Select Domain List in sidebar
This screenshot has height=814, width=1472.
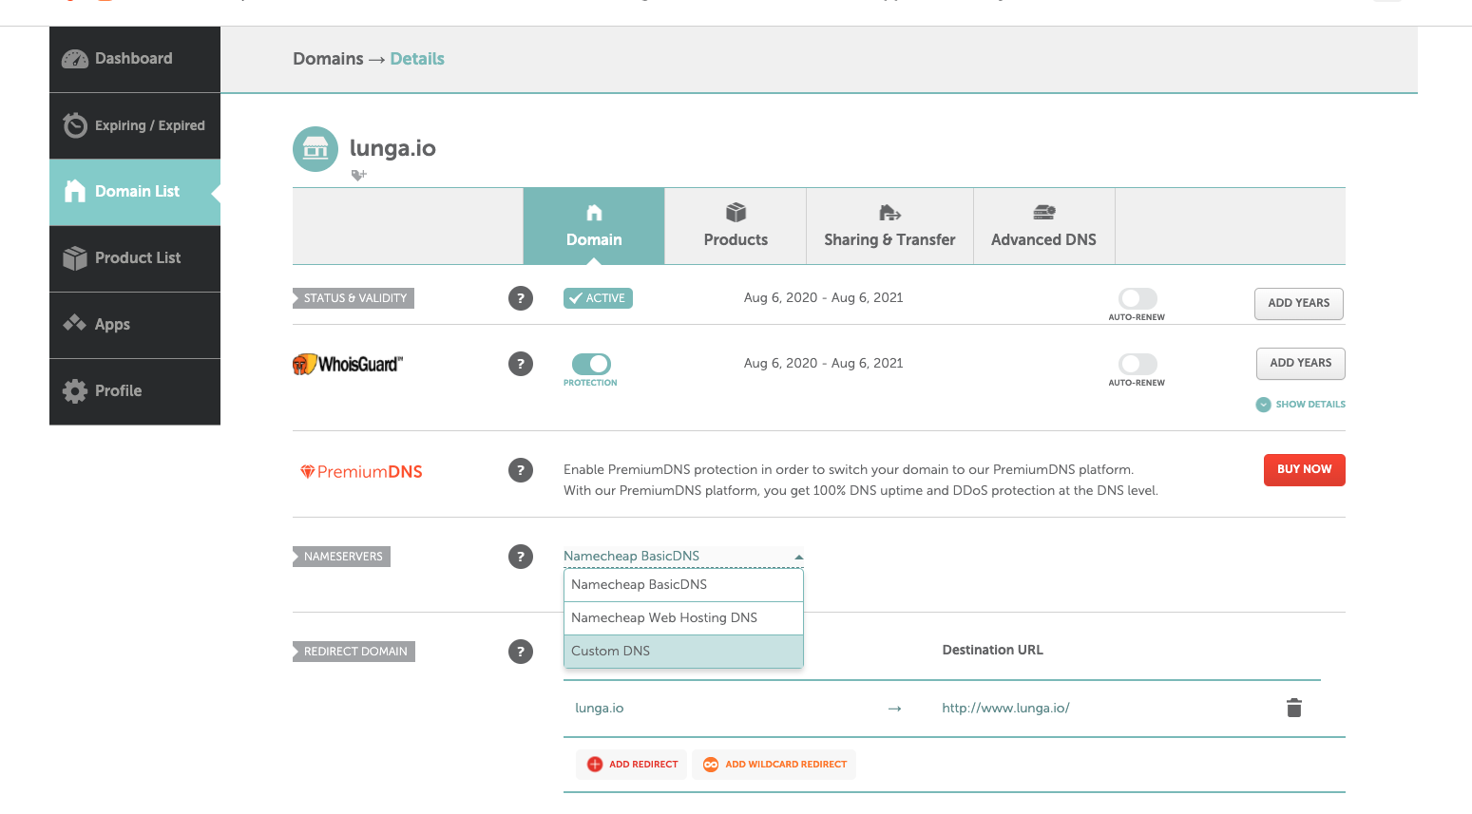coord(135,192)
